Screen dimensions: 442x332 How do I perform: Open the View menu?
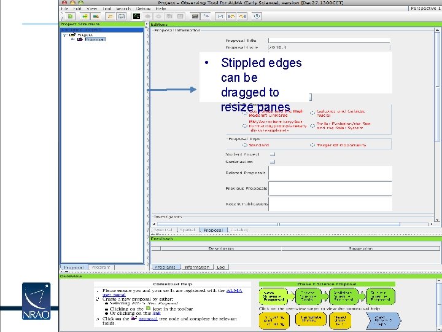coord(92,9)
